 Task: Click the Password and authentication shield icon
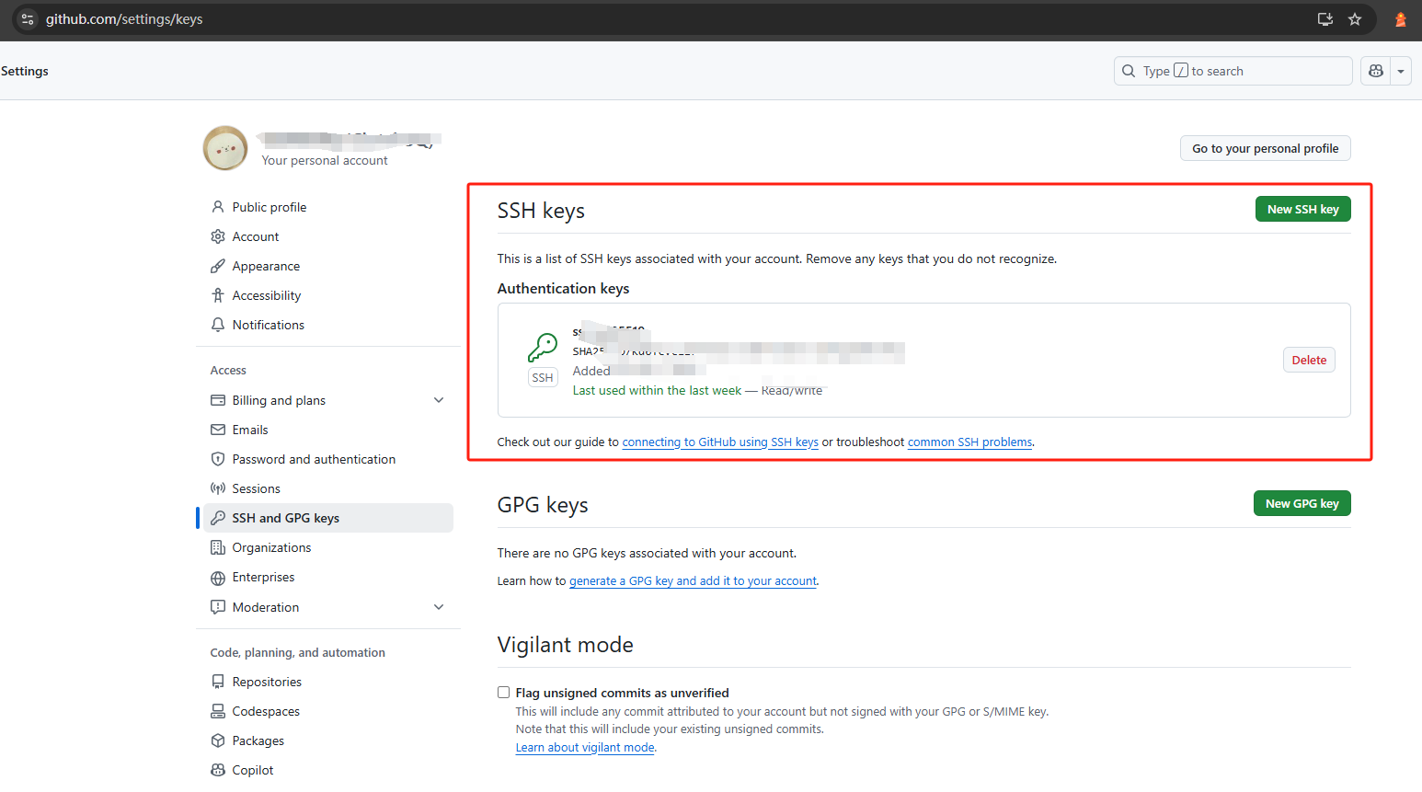218,459
